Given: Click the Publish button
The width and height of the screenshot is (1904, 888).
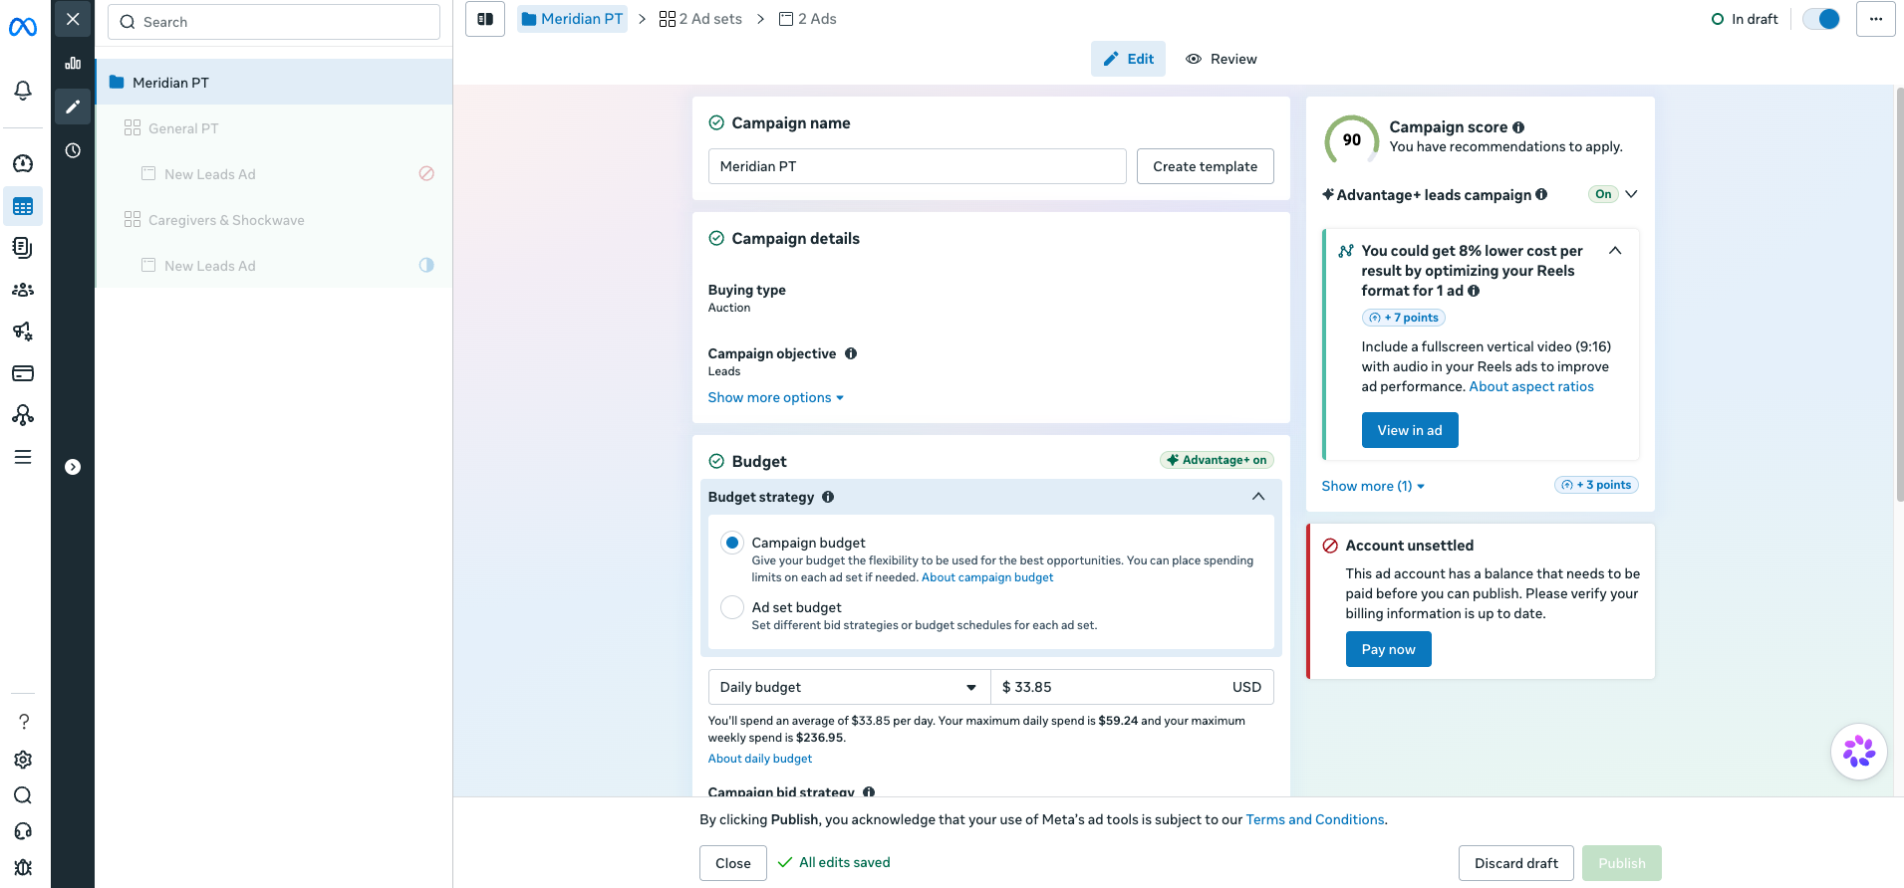Looking at the screenshot, I should [x=1621, y=863].
